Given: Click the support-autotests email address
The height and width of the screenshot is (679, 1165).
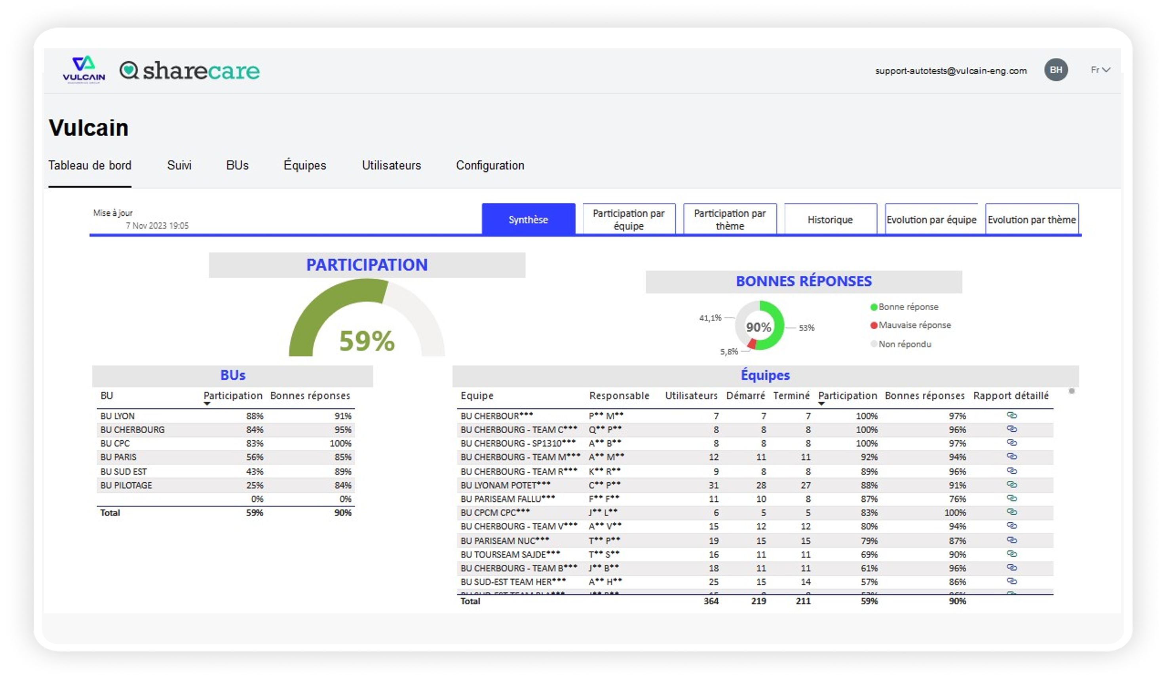Looking at the screenshot, I should tap(950, 71).
